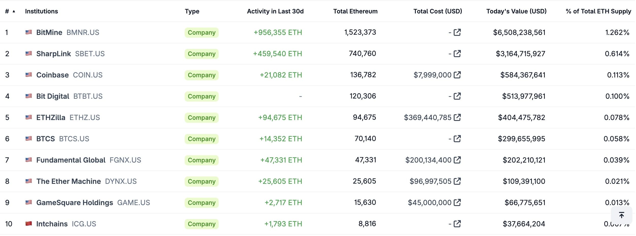
Task: Click external link icon next to ETHZilla's cost
Action: pos(457,117)
